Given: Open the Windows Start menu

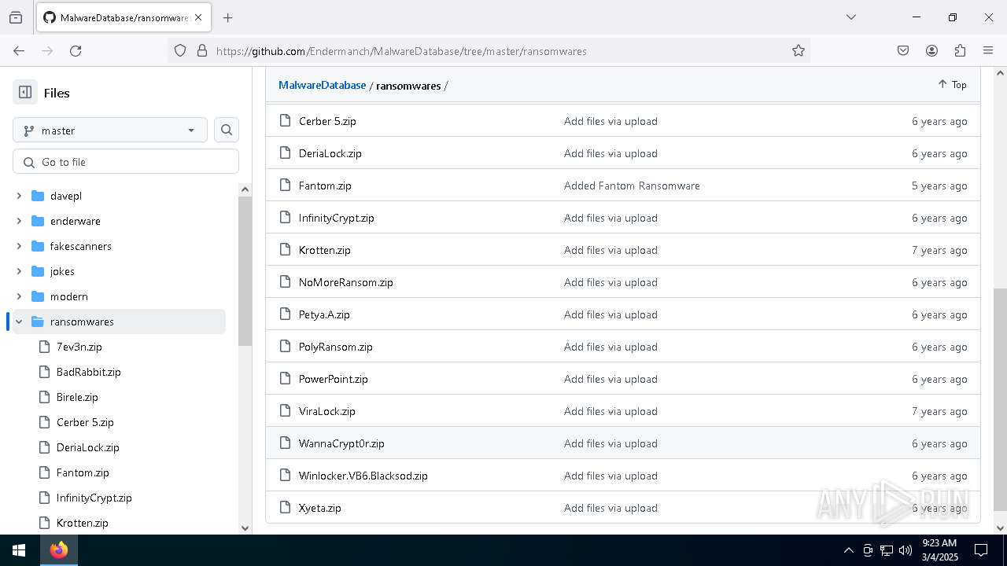Looking at the screenshot, I should (x=19, y=550).
